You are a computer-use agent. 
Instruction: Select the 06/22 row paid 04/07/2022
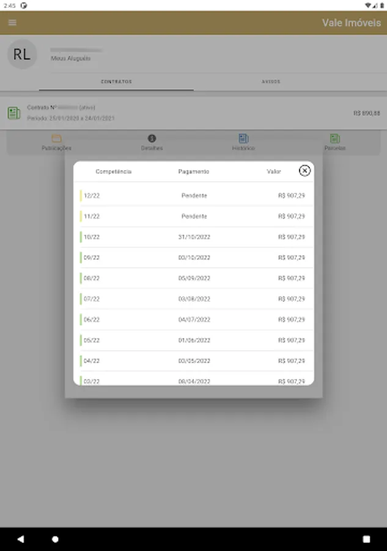click(x=194, y=320)
